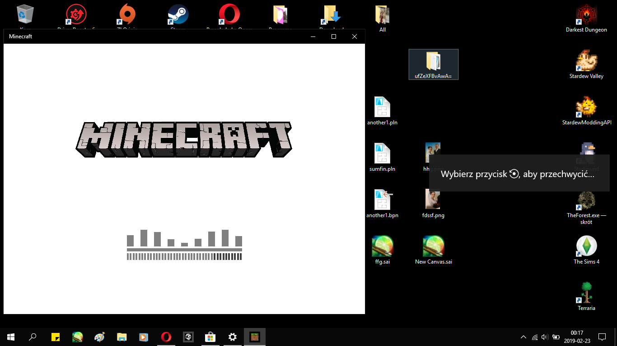Open Microsoft Store from the taskbar

pyautogui.click(x=210, y=337)
